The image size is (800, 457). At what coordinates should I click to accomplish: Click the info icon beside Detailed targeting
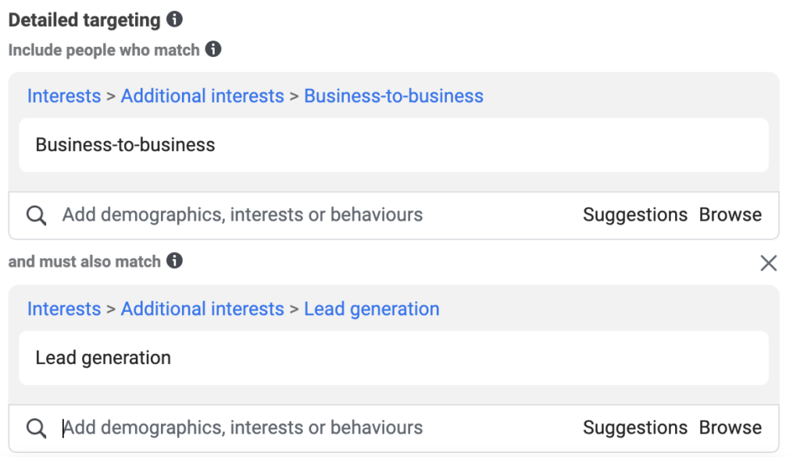174,19
